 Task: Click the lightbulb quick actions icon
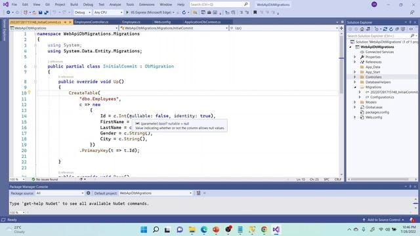pyautogui.click(x=29, y=92)
